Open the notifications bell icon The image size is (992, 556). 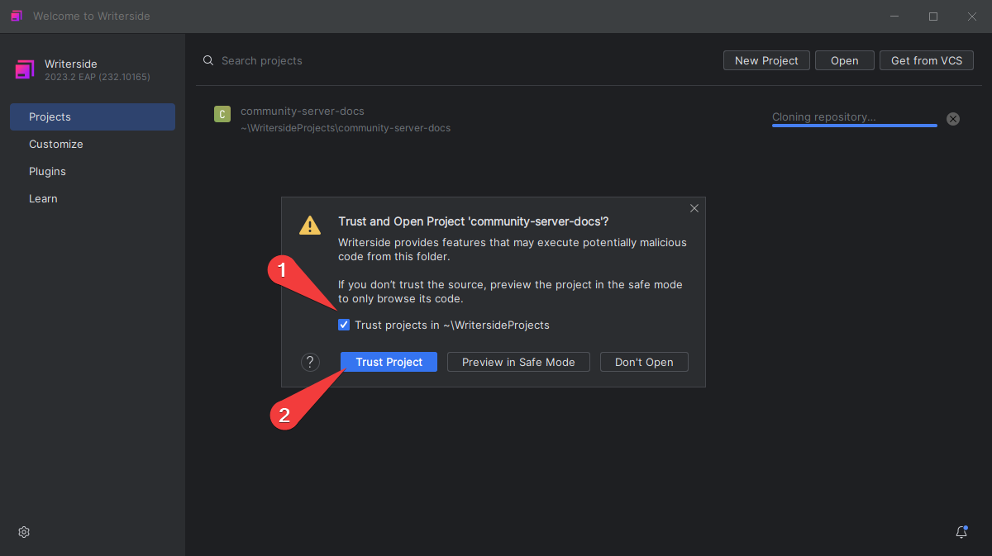tap(961, 532)
